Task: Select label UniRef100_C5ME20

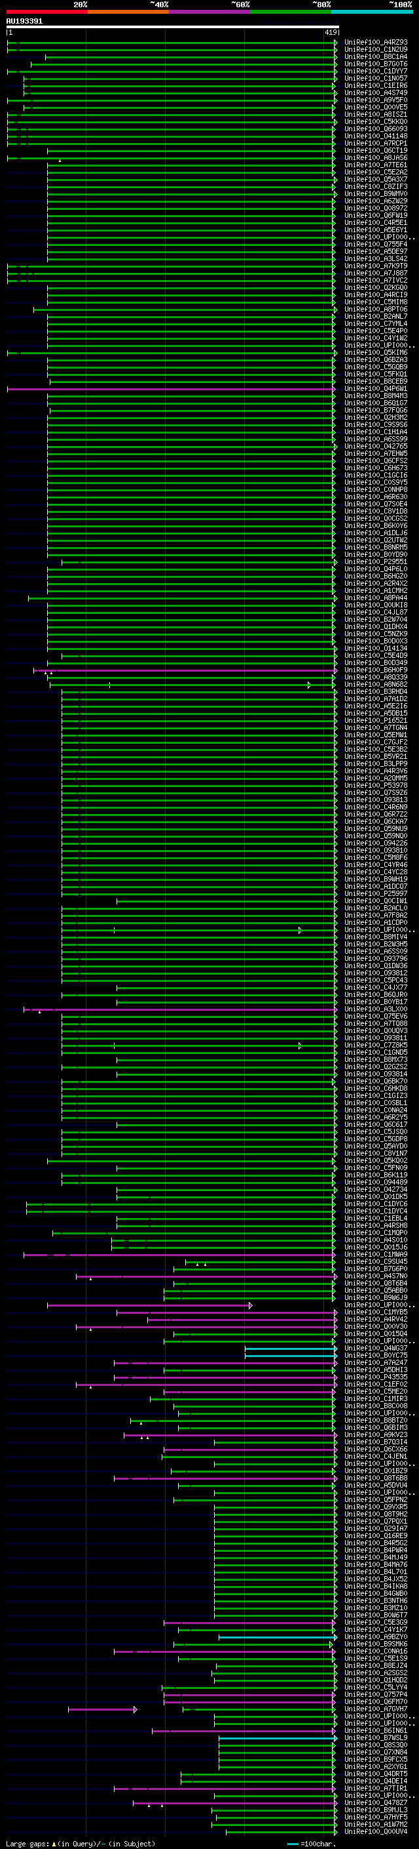Action: (x=376, y=1392)
